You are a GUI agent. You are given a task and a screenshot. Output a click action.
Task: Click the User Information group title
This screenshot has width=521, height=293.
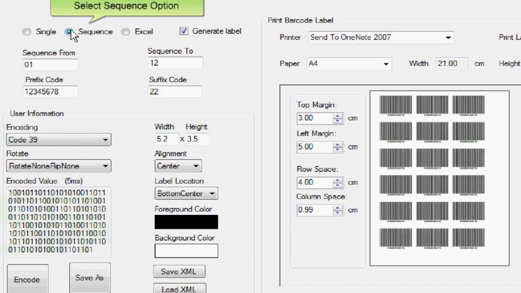(37, 114)
